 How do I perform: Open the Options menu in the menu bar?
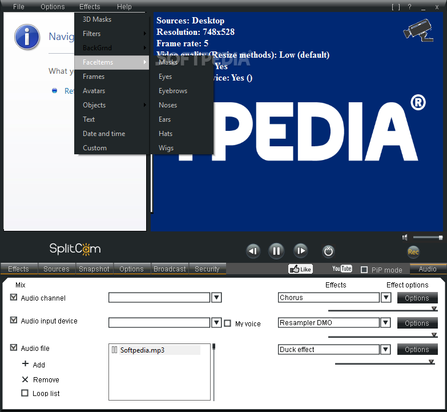tap(53, 6)
